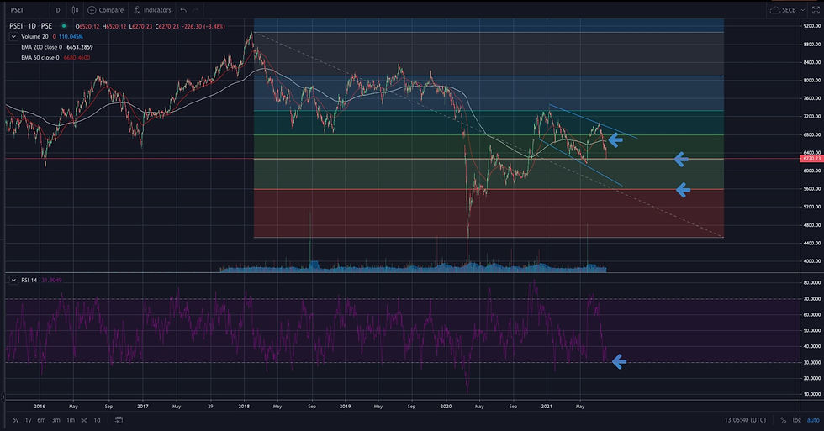824x431 pixels.
Task: Set date range to 3m
Action: pyautogui.click(x=55, y=420)
